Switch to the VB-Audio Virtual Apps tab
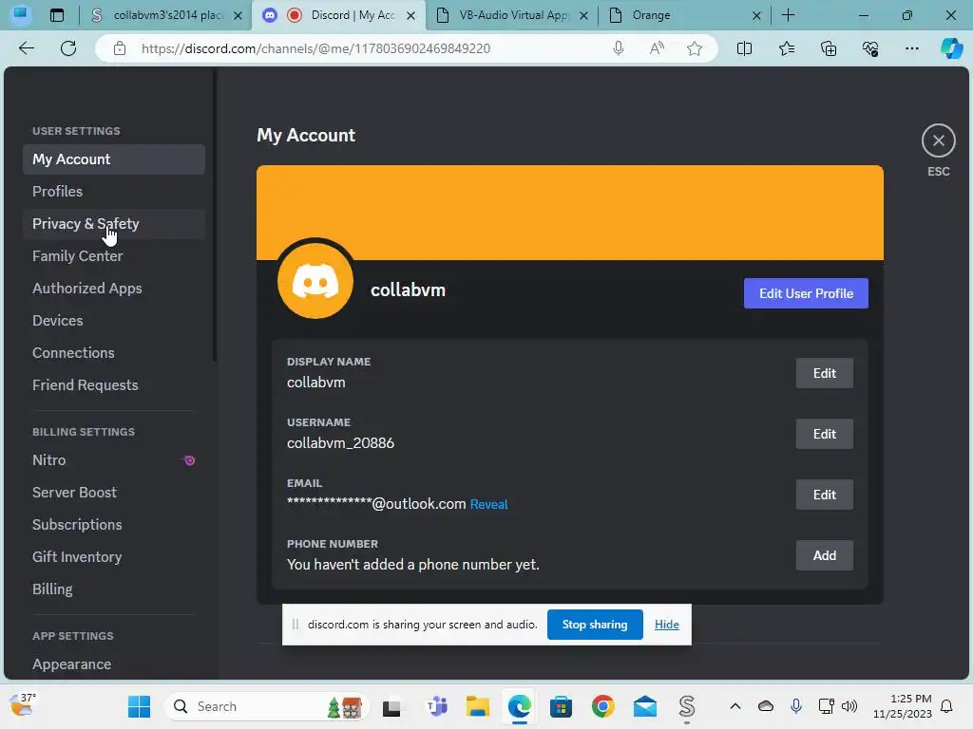 511,15
